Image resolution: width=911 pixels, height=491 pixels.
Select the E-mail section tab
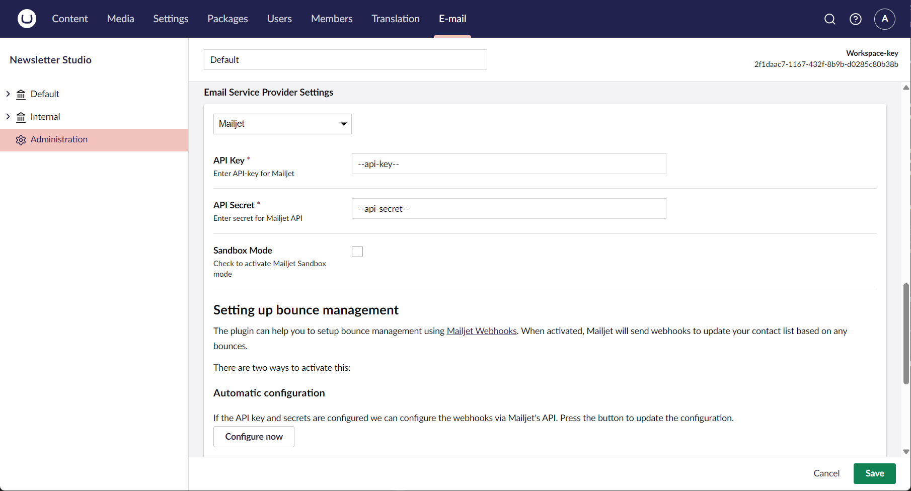(452, 19)
